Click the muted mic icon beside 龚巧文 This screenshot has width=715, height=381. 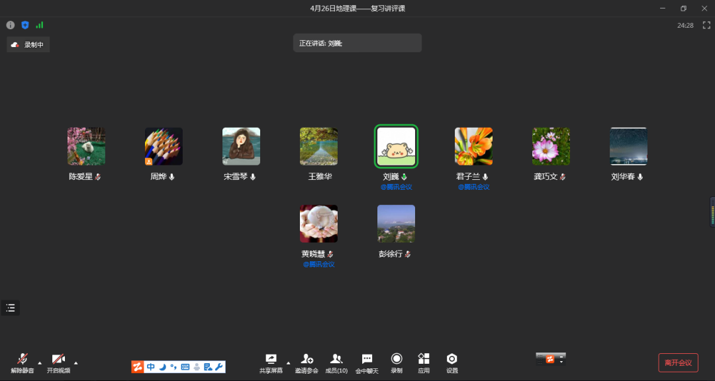point(563,177)
